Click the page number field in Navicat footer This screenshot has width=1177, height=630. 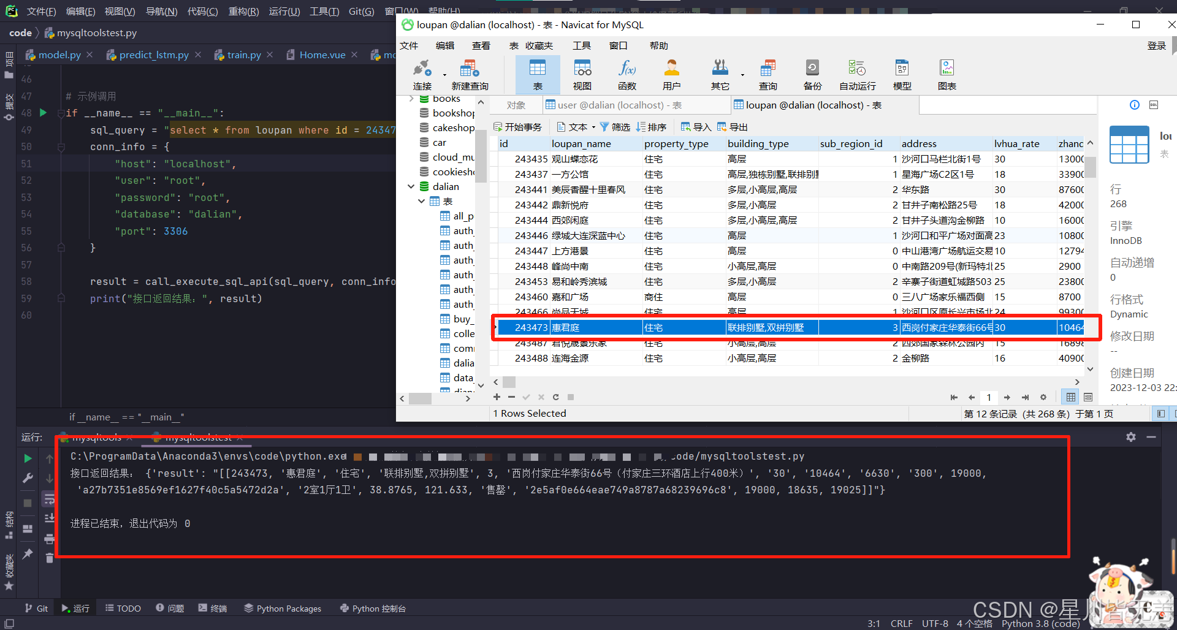click(989, 397)
